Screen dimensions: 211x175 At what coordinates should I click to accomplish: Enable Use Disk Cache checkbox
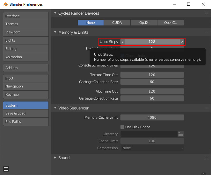122,127
